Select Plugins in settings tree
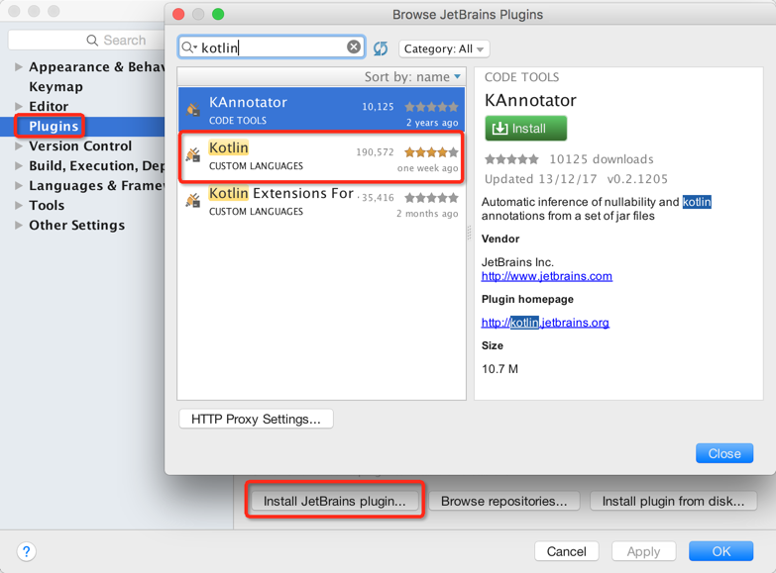This screenshot has height=573, width=776. (x=54, y=126)
